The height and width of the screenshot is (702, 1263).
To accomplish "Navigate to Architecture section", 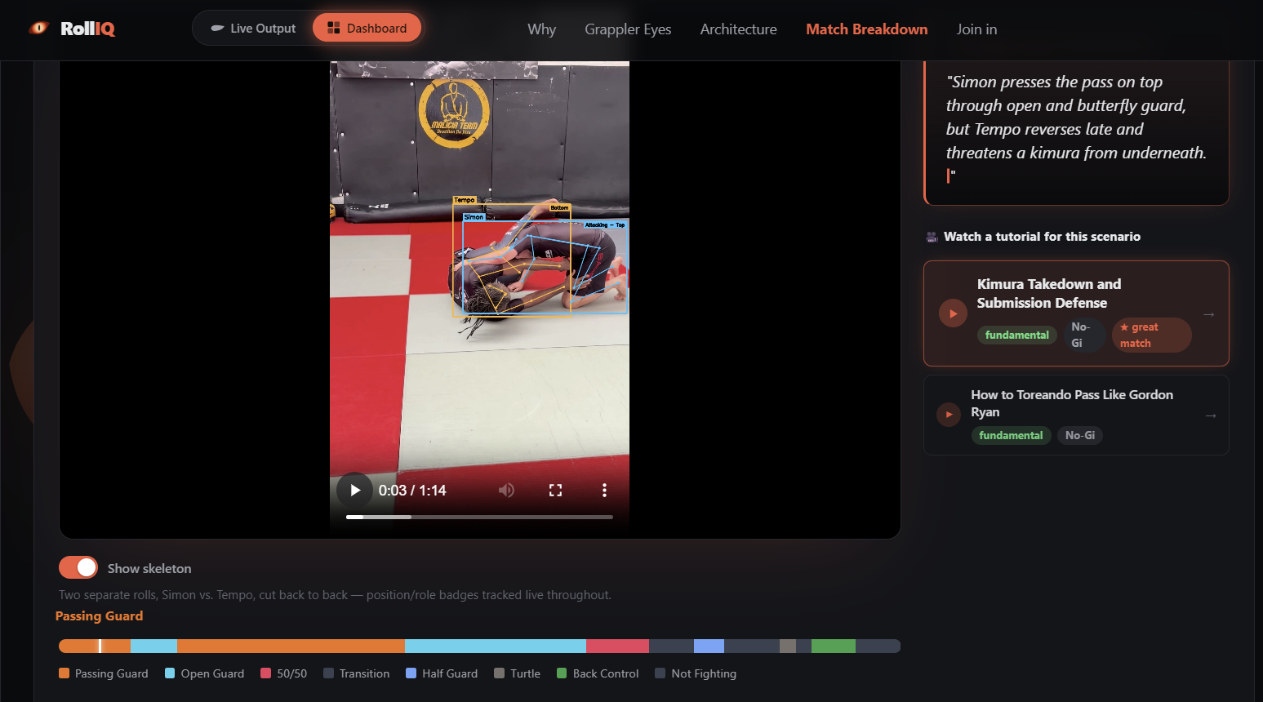I will click(x=738, y=29).
